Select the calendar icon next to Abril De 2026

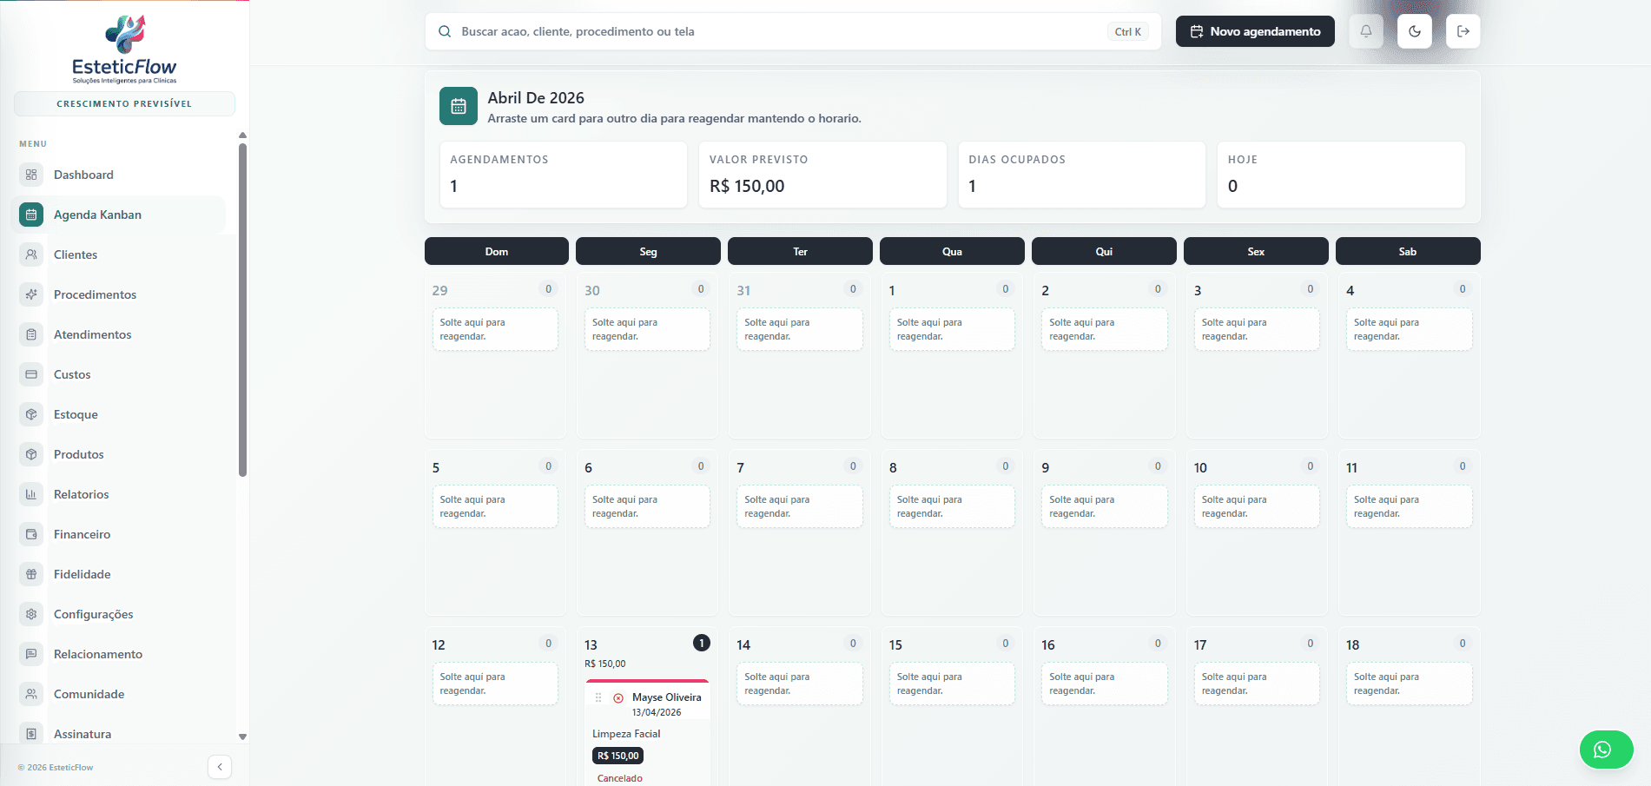tap(459, 105)
